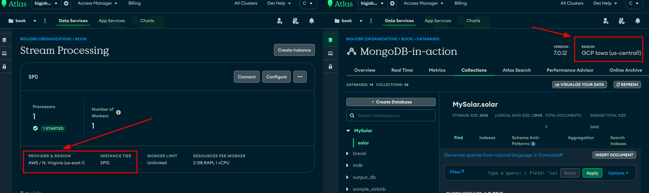The height and width of the screenshot is (193, 649).
Task: Expand the bread database
Action: pos(347,153)
